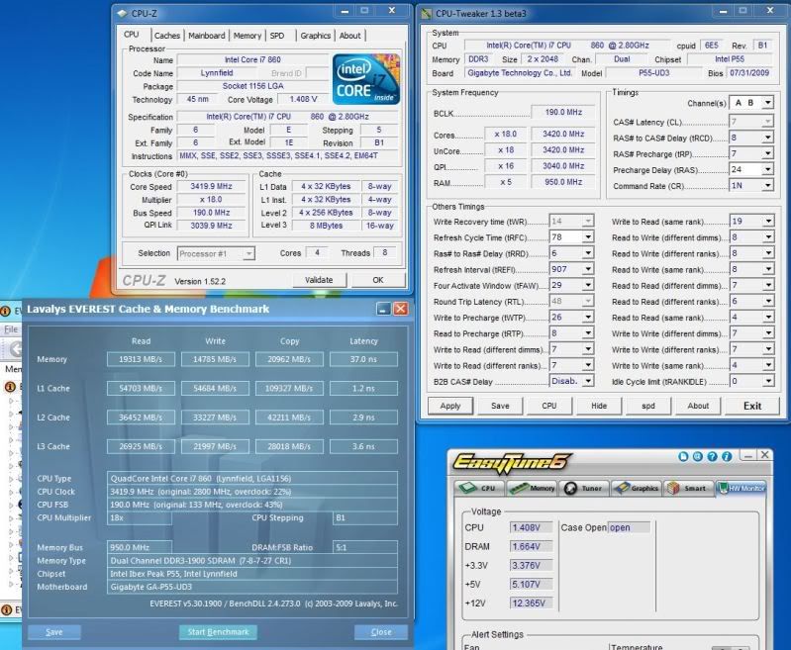Click the Start Benchmark button
The width and height of the screenshot is (791, 650).
(218, 632)
